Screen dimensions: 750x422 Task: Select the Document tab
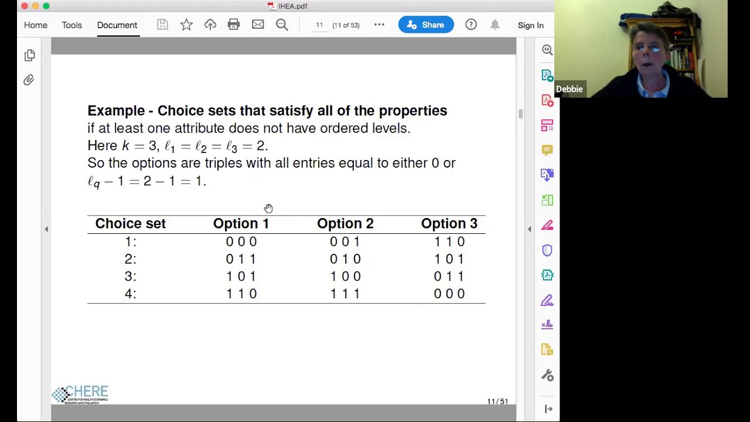click(117, 25)
